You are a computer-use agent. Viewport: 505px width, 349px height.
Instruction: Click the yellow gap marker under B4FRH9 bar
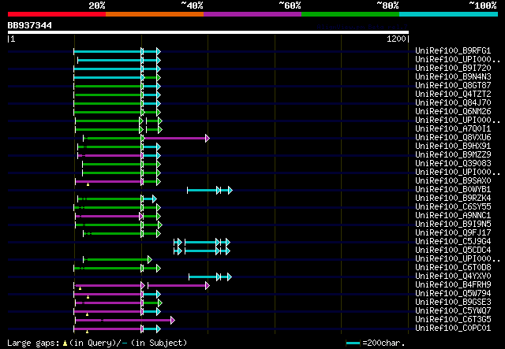coord(80,288)
